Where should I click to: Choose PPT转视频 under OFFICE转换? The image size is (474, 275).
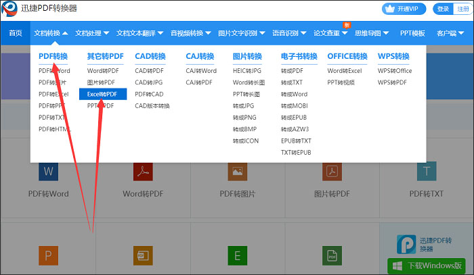click(x=341, y=82)
